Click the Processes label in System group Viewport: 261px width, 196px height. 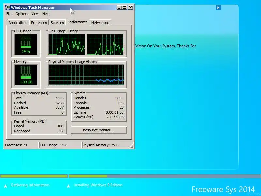point(82,107)
